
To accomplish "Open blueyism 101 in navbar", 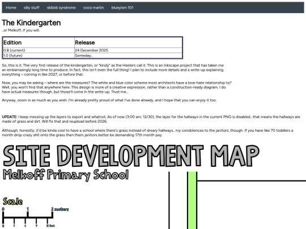I will point(122,7).
